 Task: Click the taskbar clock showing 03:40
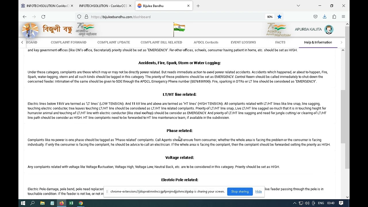click(331, 203)
